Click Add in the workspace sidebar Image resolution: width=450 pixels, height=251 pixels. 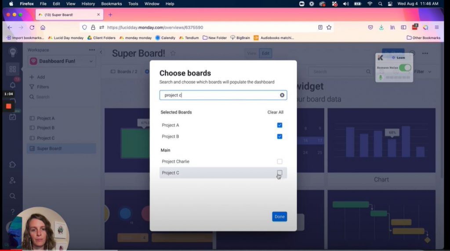coord(37,77)
